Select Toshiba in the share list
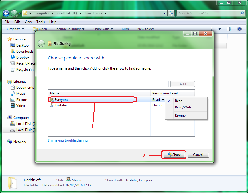248x193 pixels. 60,105
